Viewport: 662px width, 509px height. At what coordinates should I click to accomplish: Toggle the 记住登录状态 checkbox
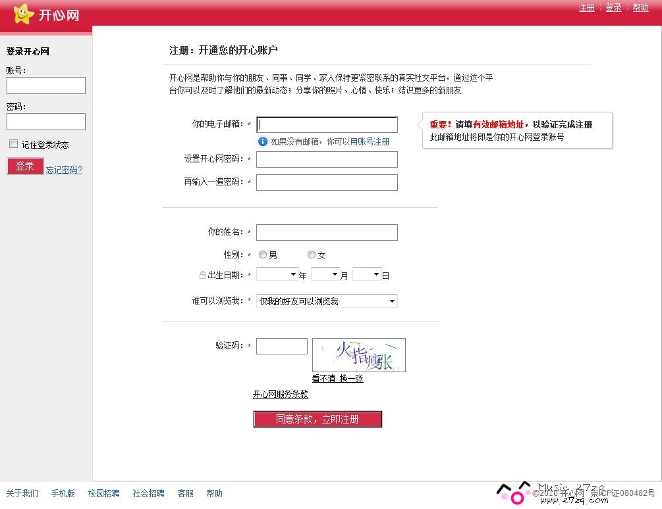coord(14,144)
